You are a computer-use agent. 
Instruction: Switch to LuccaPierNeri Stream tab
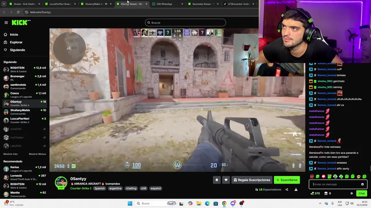click(x=60, y=4)
